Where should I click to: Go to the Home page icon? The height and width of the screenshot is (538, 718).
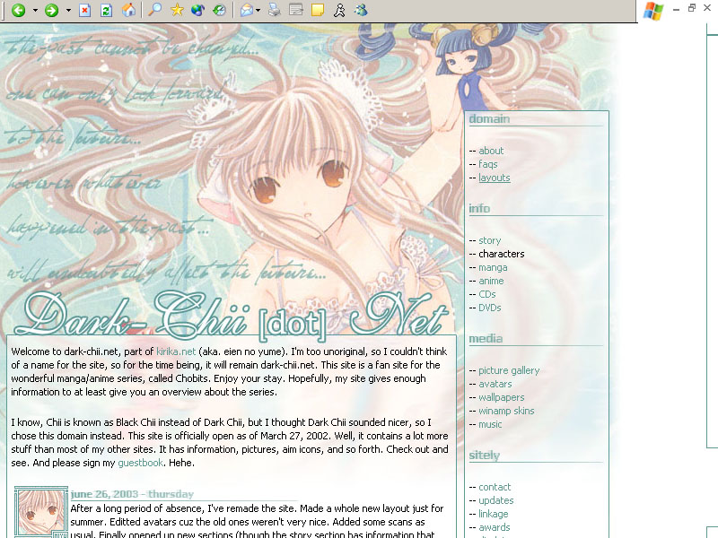click(x=128, y=11)
